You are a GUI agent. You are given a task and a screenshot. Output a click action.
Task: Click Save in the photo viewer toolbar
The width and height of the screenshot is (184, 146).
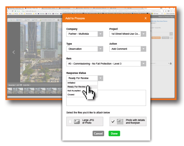[x=19, y=20]
